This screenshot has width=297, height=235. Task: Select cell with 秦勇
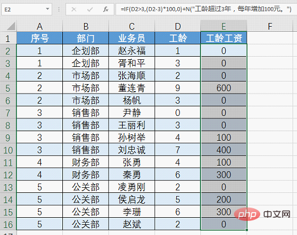132,174
